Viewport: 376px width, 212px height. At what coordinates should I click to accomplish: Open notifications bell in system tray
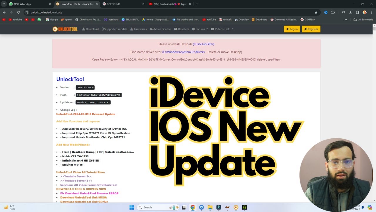click(x=362, y=207)
